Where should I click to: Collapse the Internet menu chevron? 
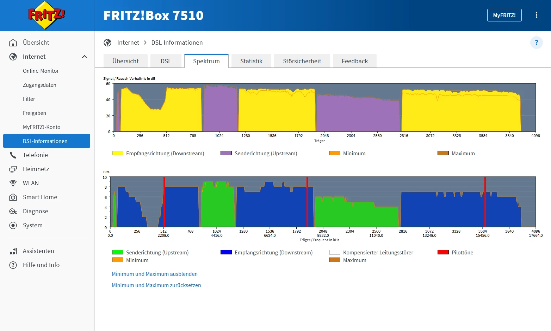click(85, 57)
